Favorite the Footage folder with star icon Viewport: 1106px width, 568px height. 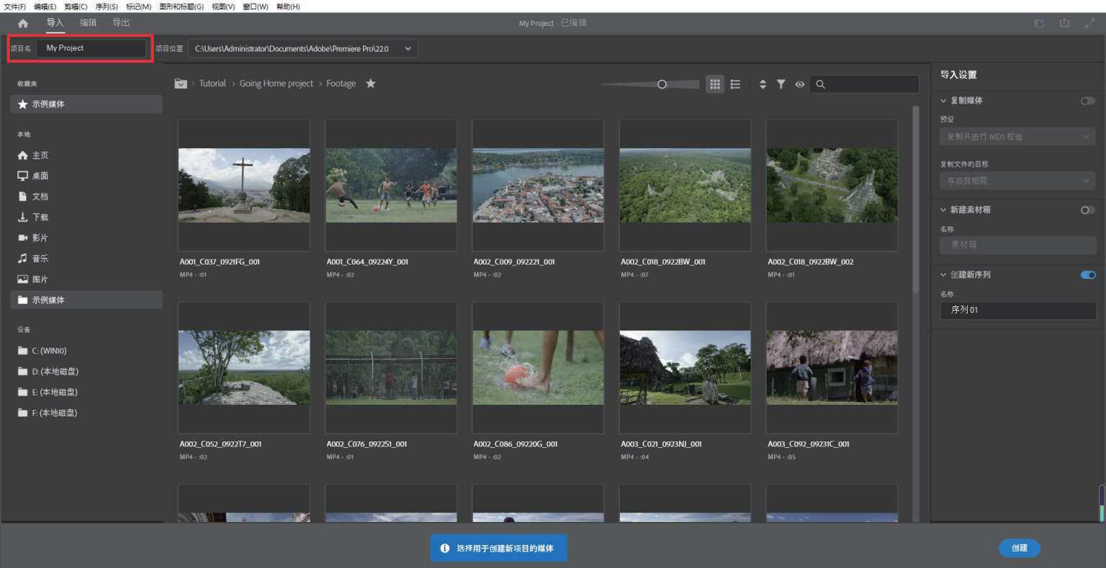(x=370, y=83)
